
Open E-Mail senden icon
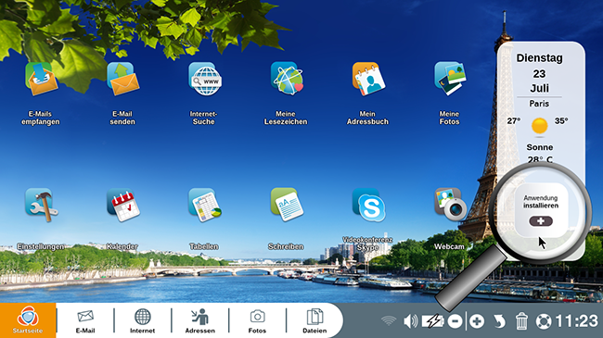tap(123, 79)
